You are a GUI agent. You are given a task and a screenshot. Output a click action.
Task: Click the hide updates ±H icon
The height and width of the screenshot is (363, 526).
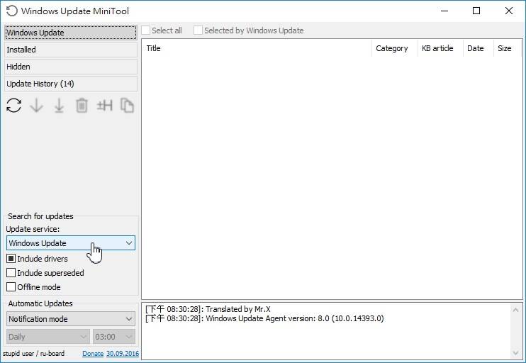tap(104, 106)
